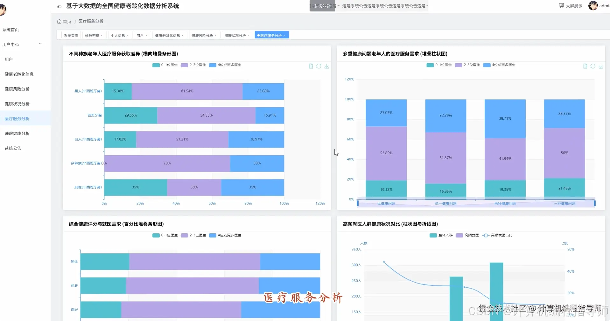Close the 健康老龄化信息 tab
Viewport: 610px width, 321px height.
183,36
